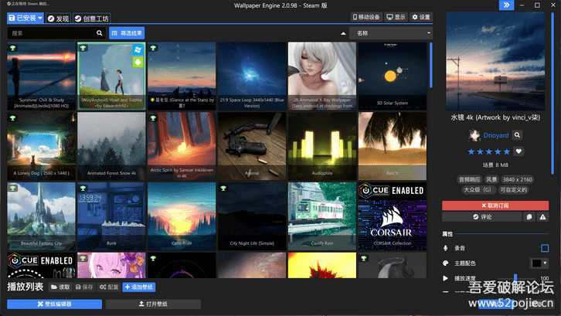Click the red 取消订阅 unsubscribe button

tap(495, 206)
